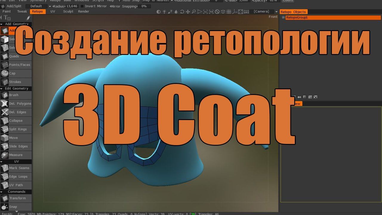Switch to the Tweak room tab

point(22,11)
